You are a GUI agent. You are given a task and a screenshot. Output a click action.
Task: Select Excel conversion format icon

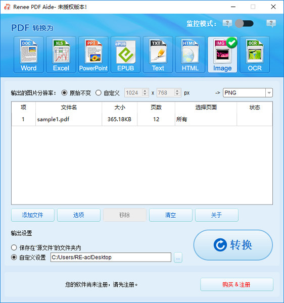click(x=61, y=55)
